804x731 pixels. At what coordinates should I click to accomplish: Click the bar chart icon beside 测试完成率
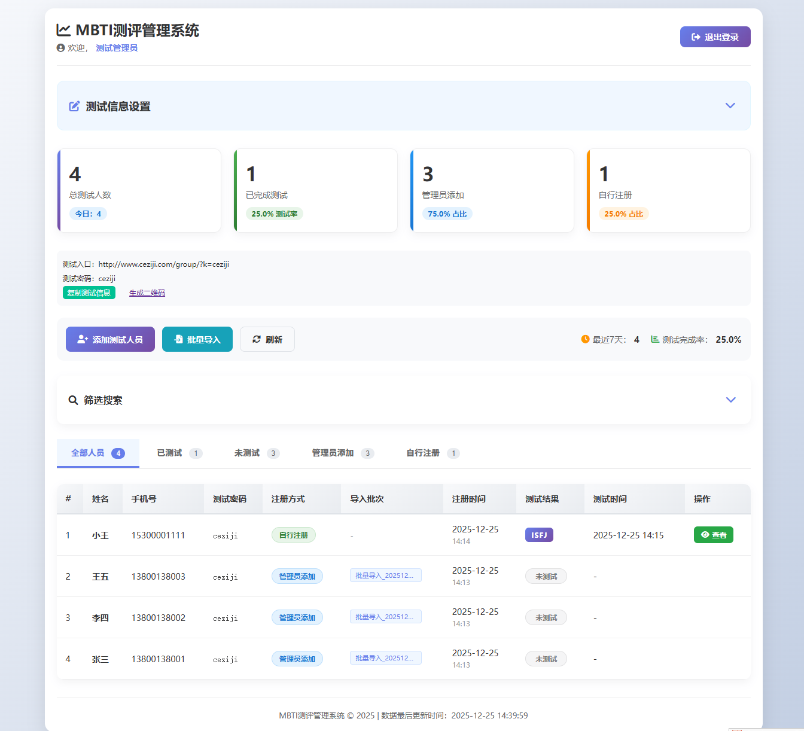click(x=655, y=339)
